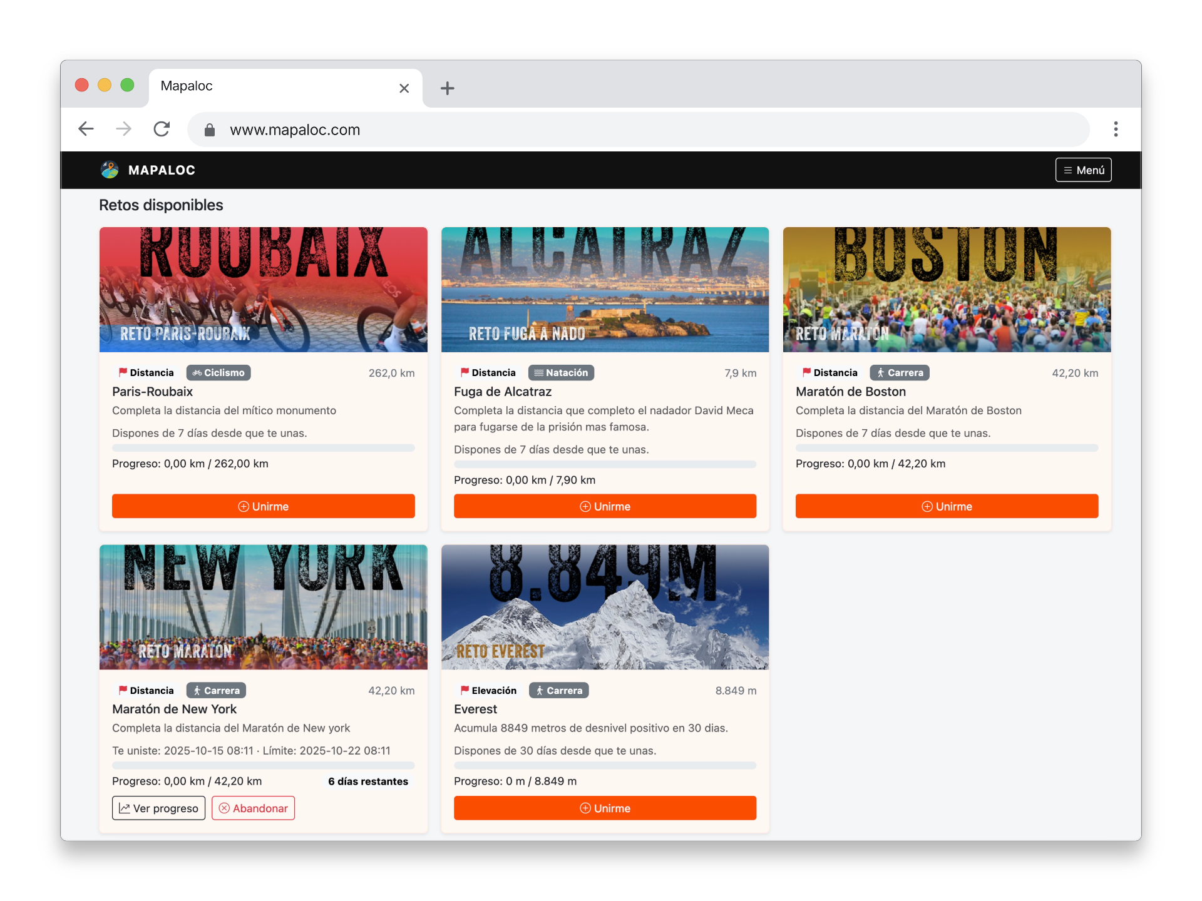
Task: Click Unirme on the Everest card
Action: click(605, 808)
